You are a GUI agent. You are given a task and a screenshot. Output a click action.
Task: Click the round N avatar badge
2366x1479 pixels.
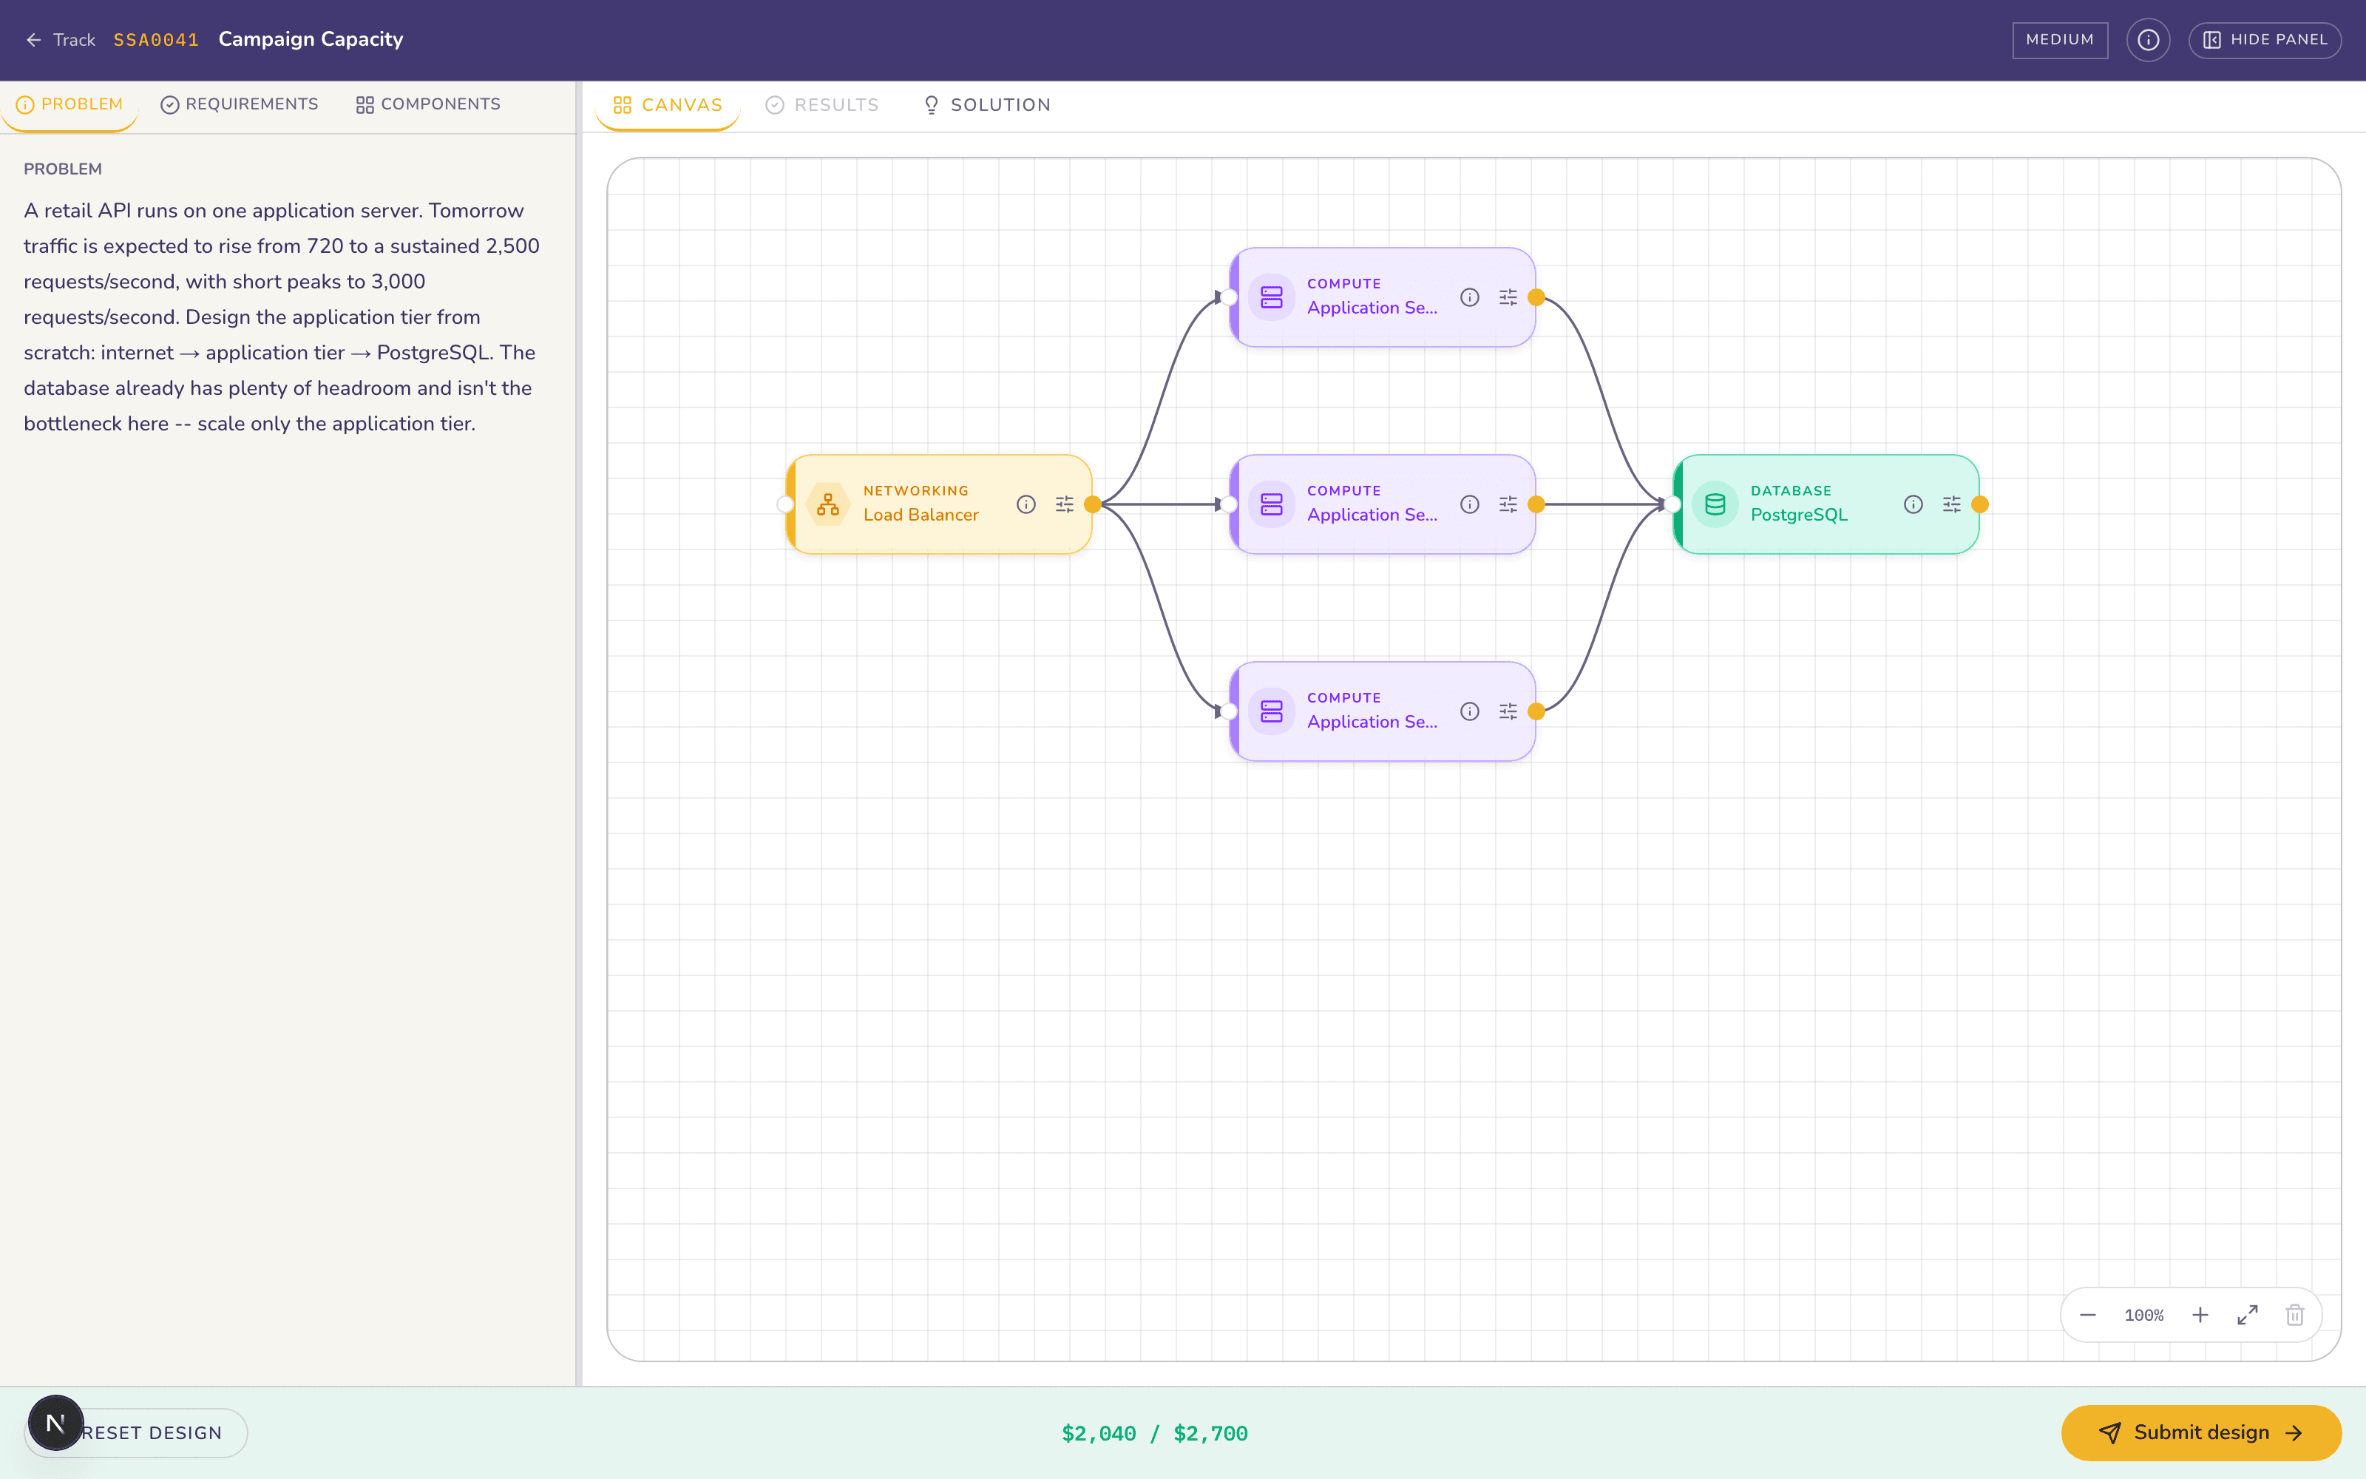pos(55,1424)
